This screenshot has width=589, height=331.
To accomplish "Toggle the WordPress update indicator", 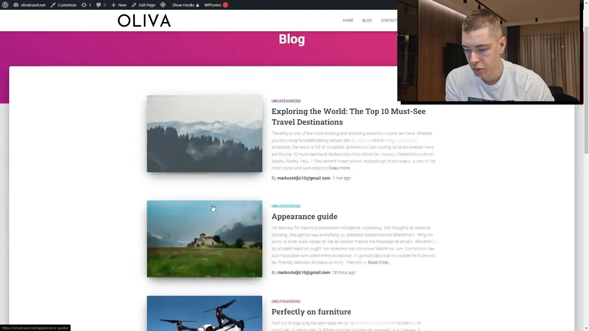I will (87, 5).
